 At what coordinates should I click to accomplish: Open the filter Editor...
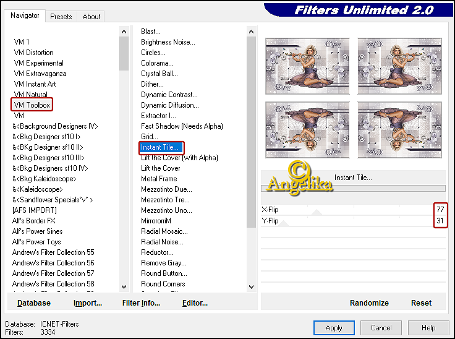pyautogui.click(x=195, y=303)
